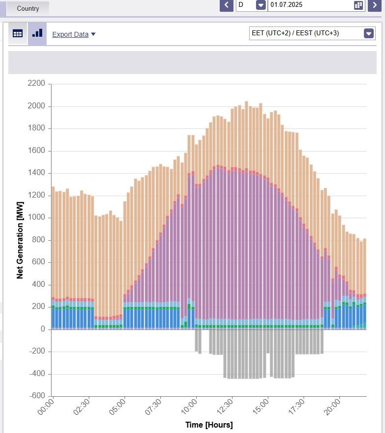Image resolution: width=385 pixels, height=433 pixels.
Task: Switch to table view icon
Action: pos(18,33)
